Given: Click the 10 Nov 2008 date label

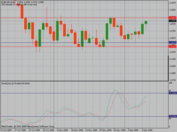Looking at the screenshot, I should [x=77, y=130].
